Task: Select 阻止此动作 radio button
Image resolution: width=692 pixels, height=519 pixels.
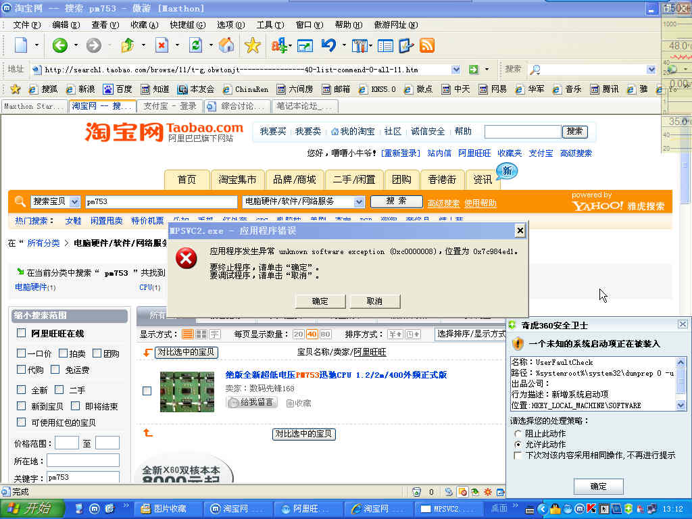Action: pos(518,434)
